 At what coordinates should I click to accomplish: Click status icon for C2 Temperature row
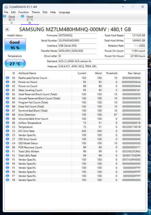[x=7, y=127]
